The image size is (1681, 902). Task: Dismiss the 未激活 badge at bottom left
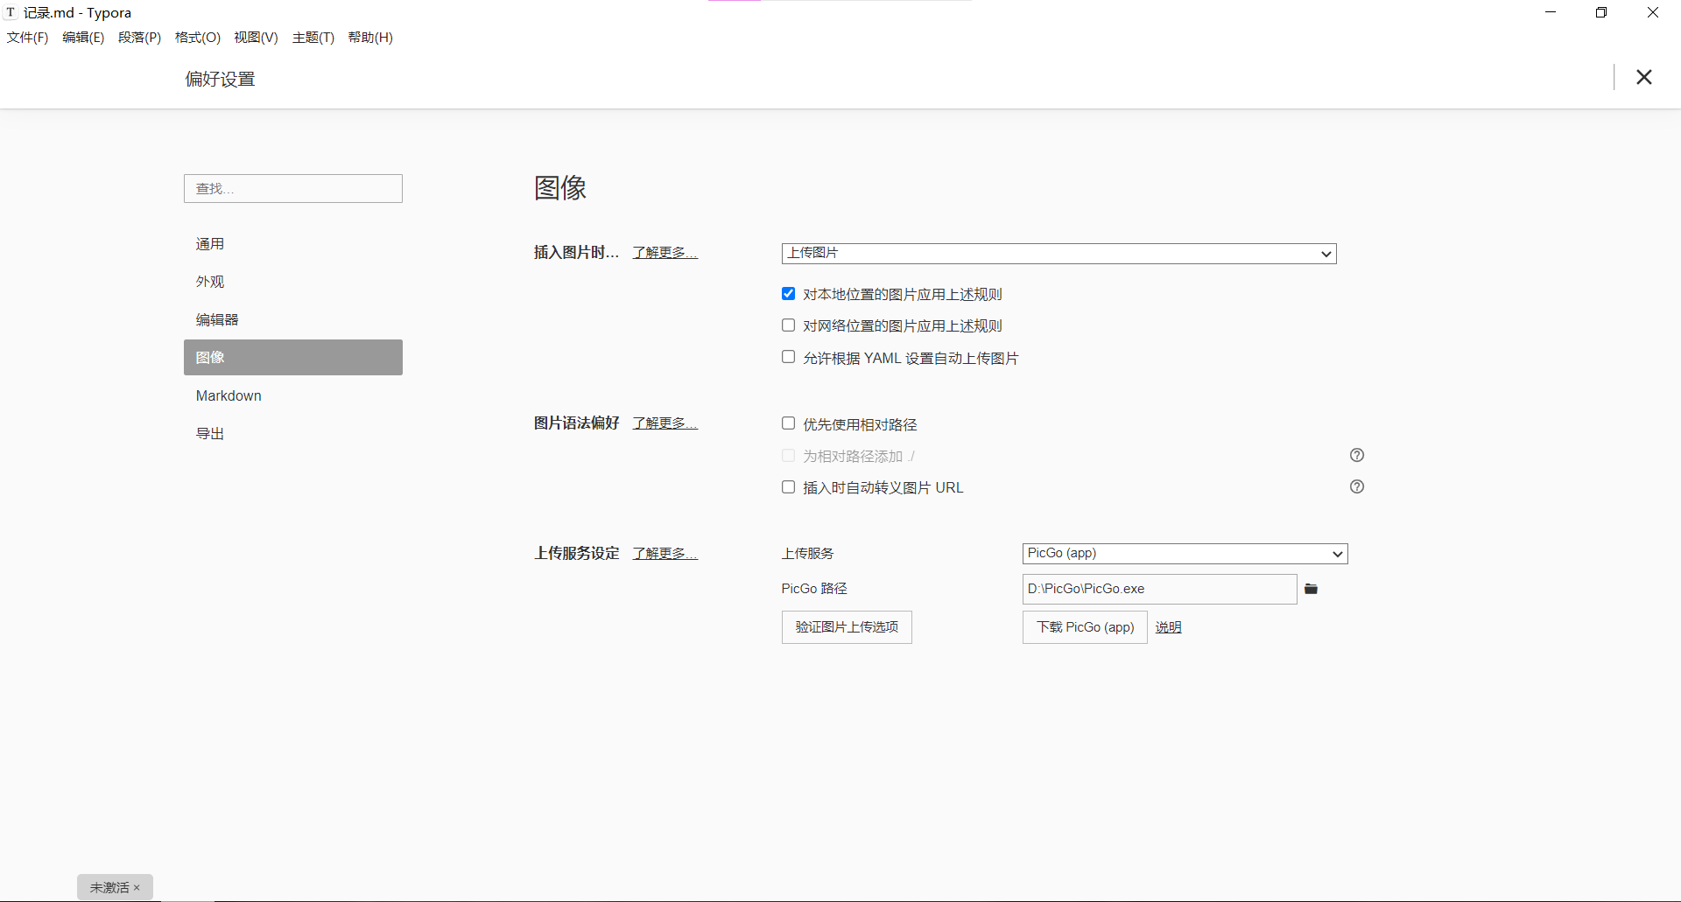(x=137, y=887)
